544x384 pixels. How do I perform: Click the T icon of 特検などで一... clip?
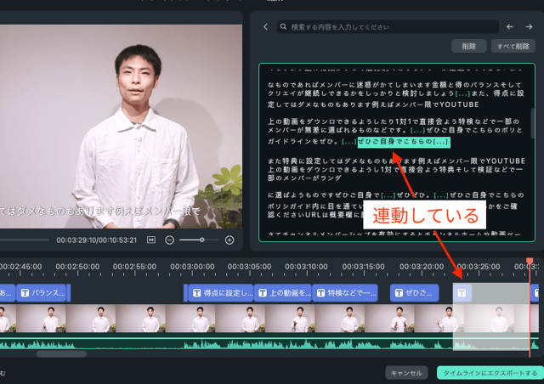(x=321, y=293)
